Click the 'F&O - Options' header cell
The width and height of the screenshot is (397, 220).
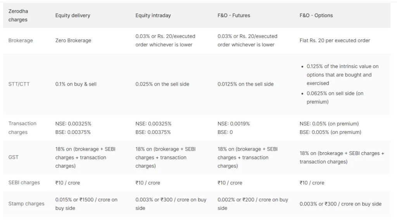316,15
